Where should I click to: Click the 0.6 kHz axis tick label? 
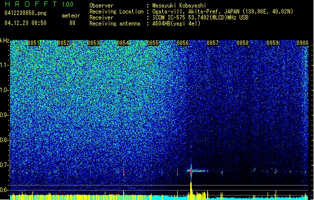[4, 190]
